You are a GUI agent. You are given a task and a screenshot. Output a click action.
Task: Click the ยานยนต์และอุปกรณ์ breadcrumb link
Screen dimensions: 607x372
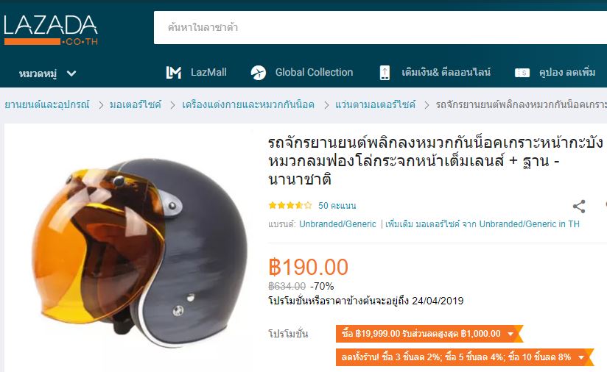click(47, 104)
